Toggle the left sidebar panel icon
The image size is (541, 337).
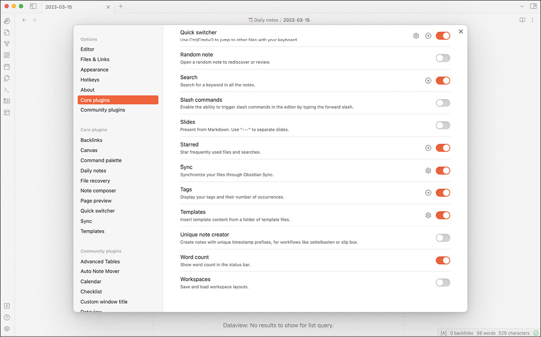coord(33,7)
